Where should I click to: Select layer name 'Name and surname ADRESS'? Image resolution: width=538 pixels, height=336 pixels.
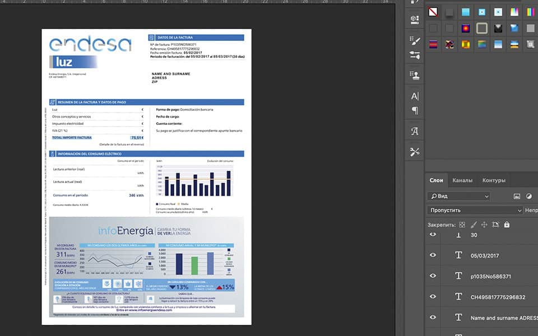pos(504,318)
